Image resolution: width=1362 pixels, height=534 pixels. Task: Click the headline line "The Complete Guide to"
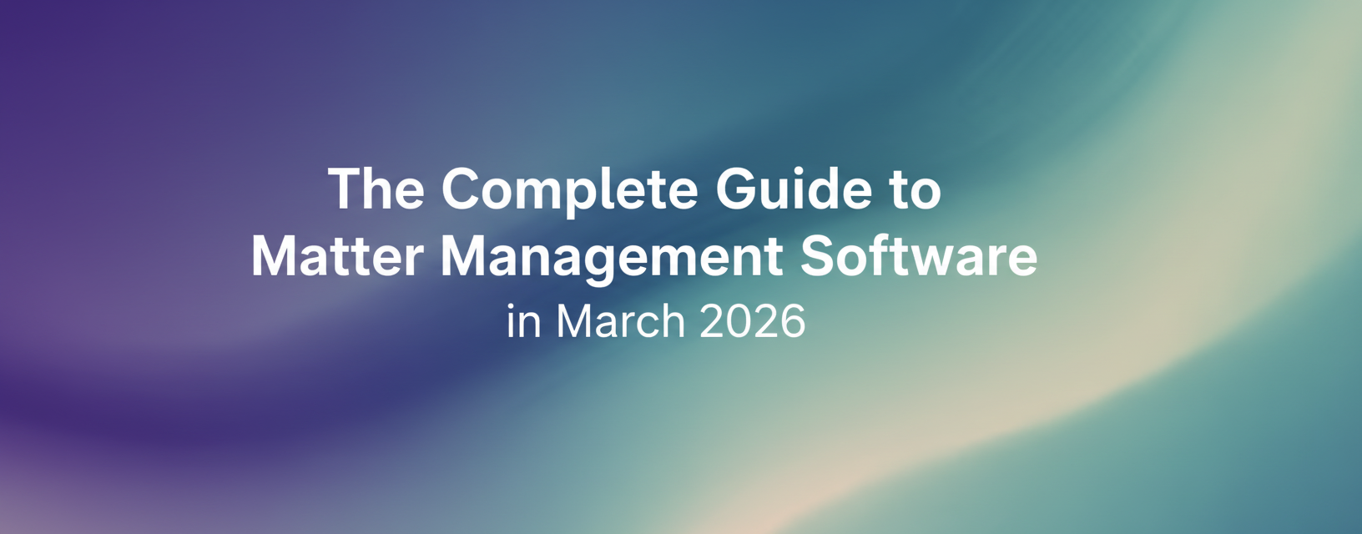[x=635, y=191]
